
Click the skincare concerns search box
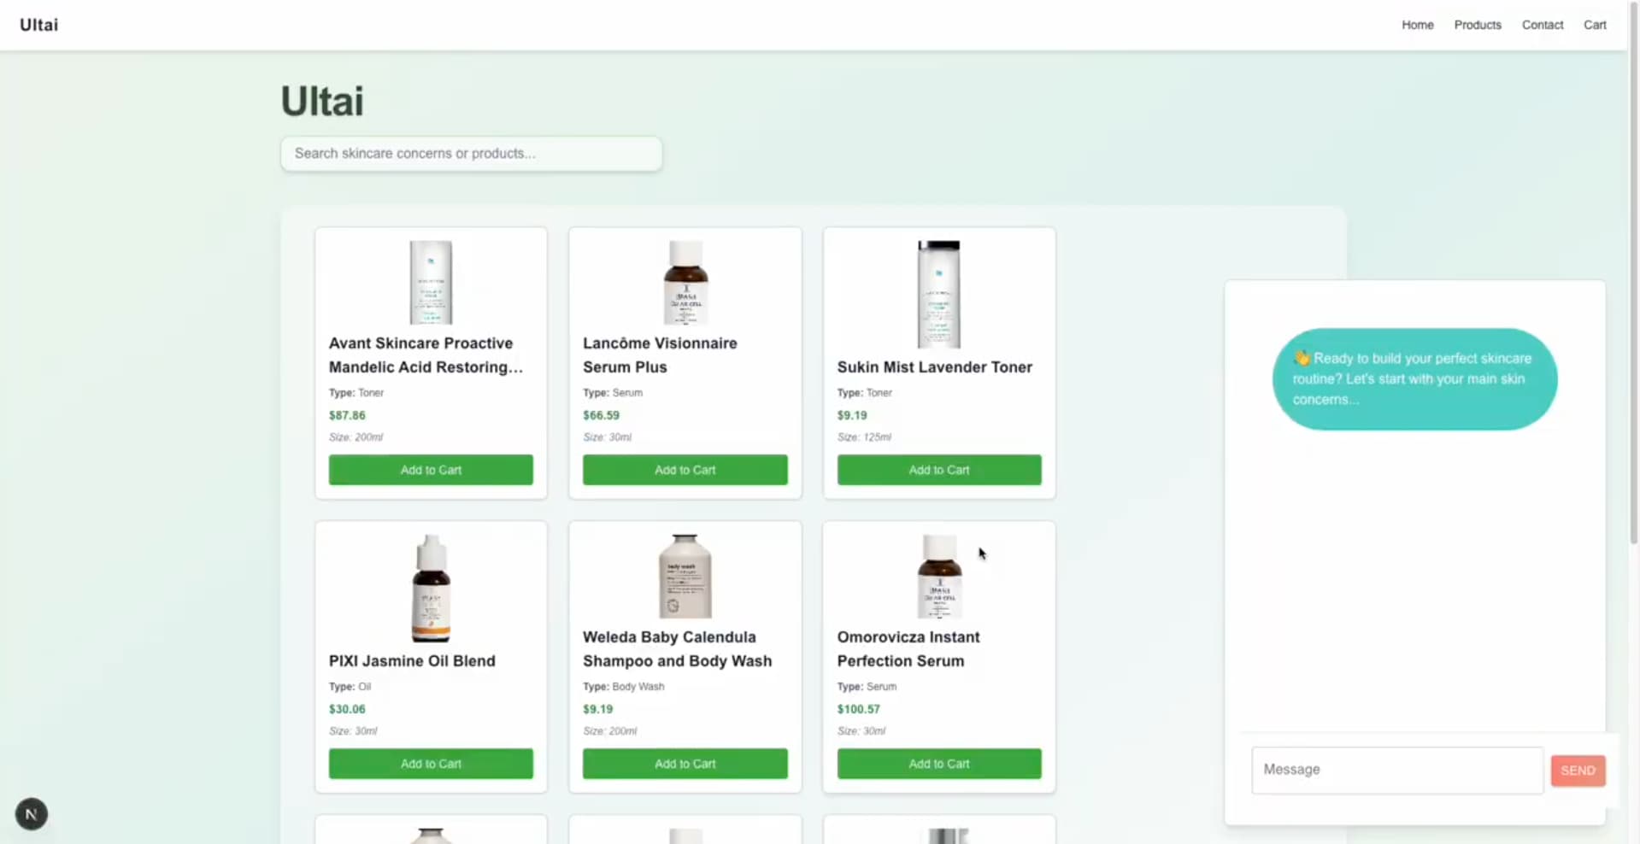[x=471, y=154]
